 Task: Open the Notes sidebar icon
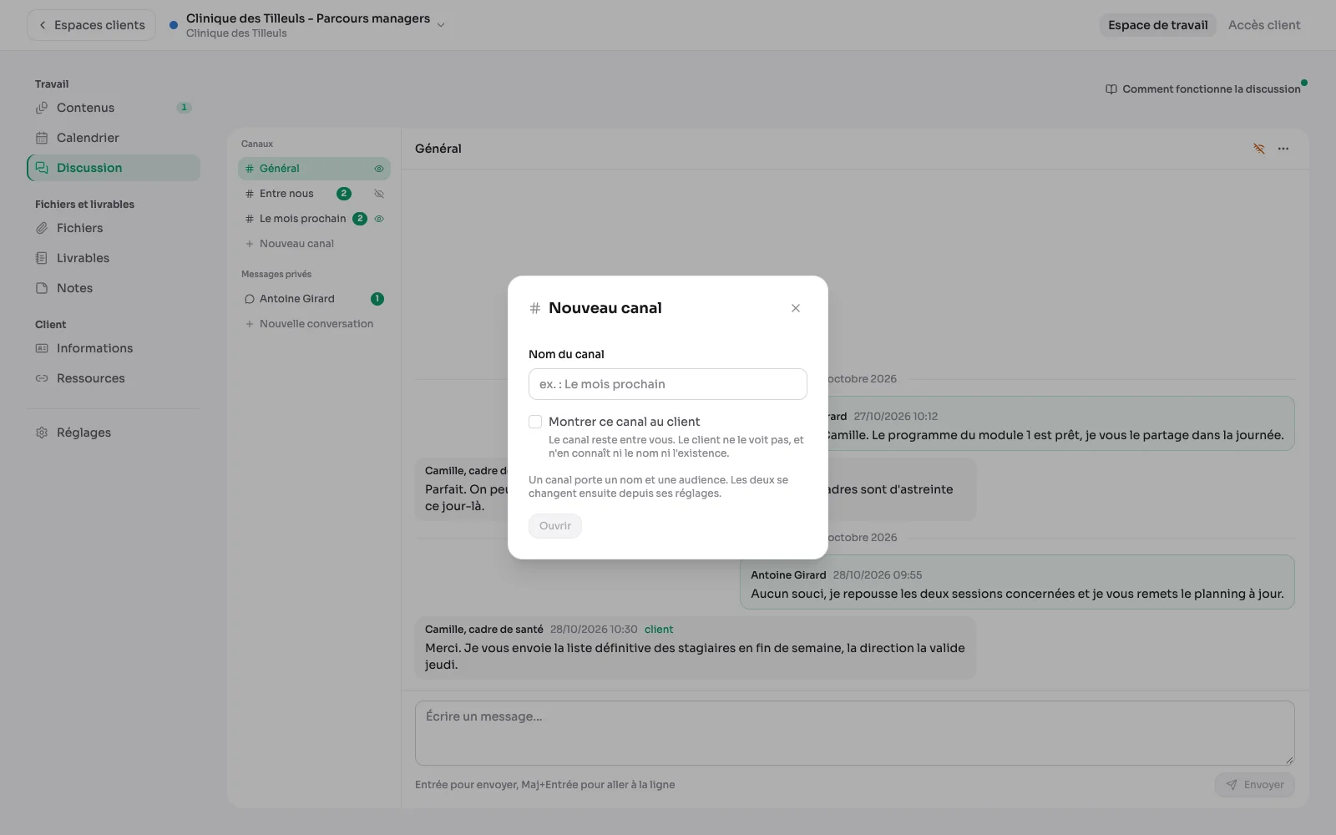pos(42,288)
